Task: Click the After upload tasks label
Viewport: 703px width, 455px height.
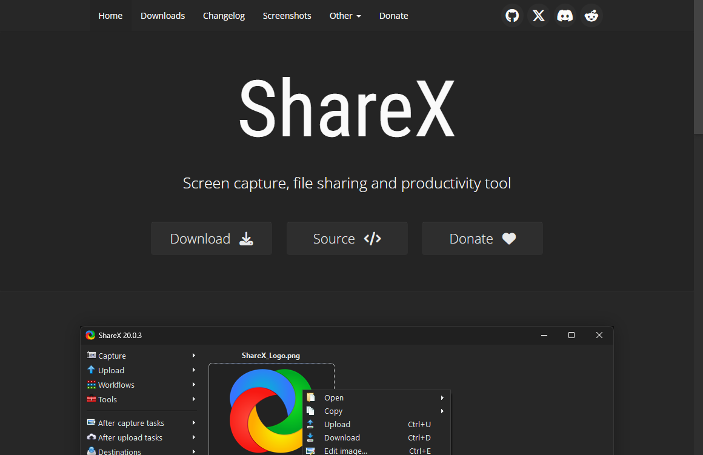Action: [130, 437]
